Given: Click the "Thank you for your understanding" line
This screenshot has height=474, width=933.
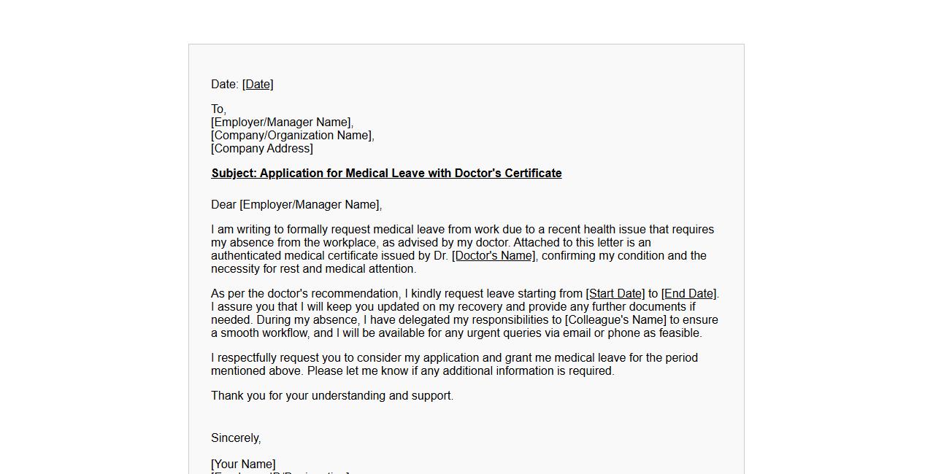Looking at the screenshot, I should [332, 396].
